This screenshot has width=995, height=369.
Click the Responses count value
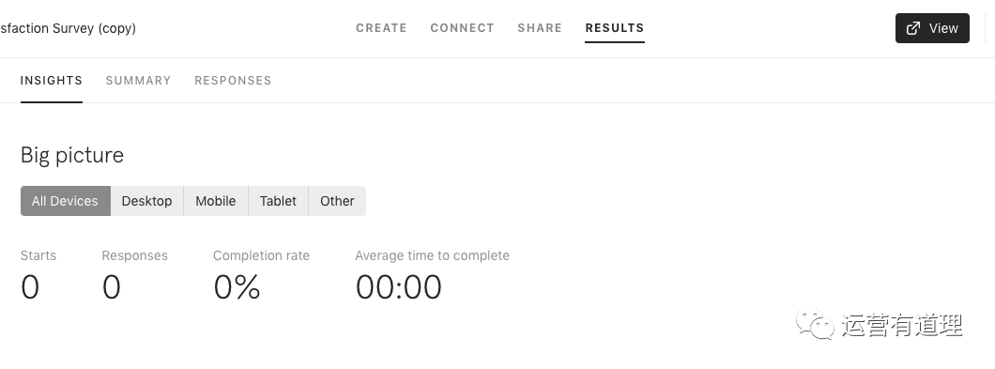[111, 287]
